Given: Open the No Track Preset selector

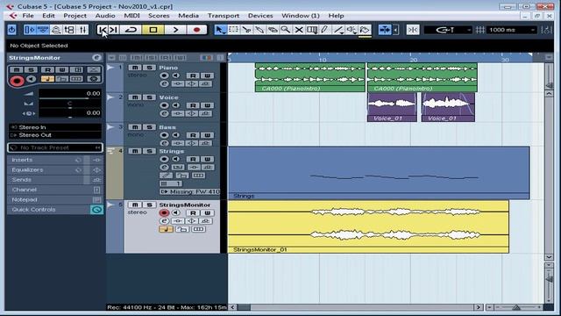Looking at the screenshot, I should (x=55, y=147).
